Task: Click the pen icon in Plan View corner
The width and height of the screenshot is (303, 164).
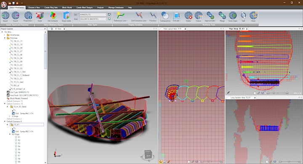Action: point(229,93)
